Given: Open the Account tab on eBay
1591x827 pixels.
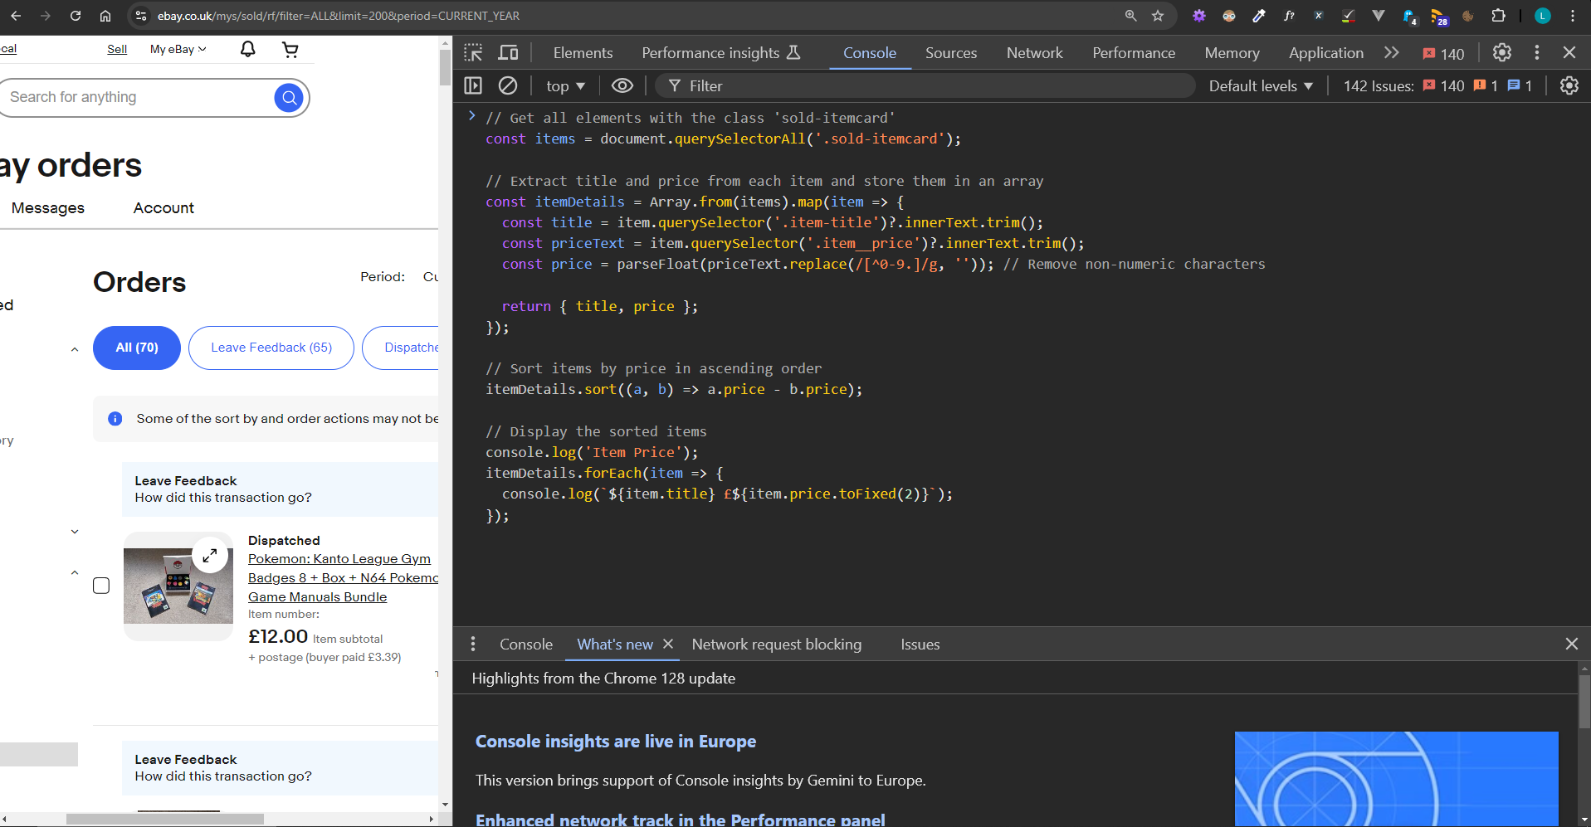Looking at the screenshot, I should [x=163, y=208].
